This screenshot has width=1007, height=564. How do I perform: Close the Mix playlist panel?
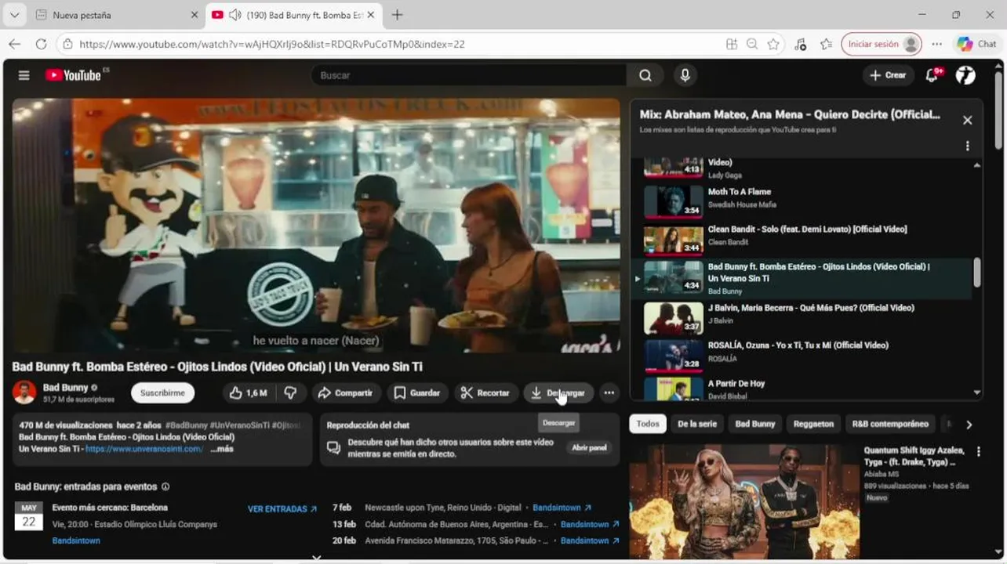coord(967,120)
